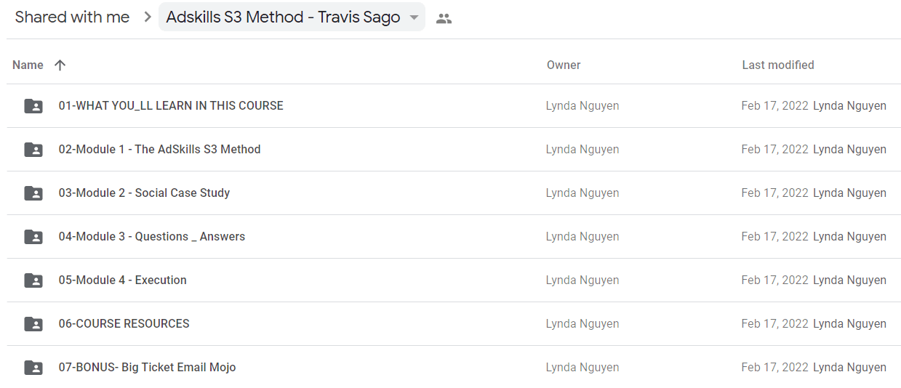
Task: Click the folder icon beside 06-COURSE RESOURCES
Action: tap(33, 324)
